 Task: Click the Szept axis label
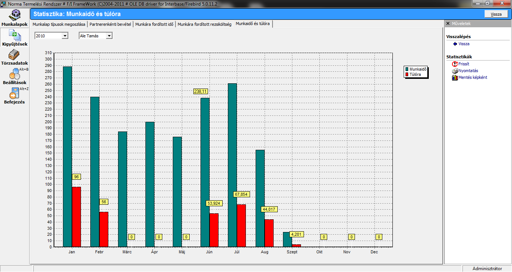click(x=292, y=252)
